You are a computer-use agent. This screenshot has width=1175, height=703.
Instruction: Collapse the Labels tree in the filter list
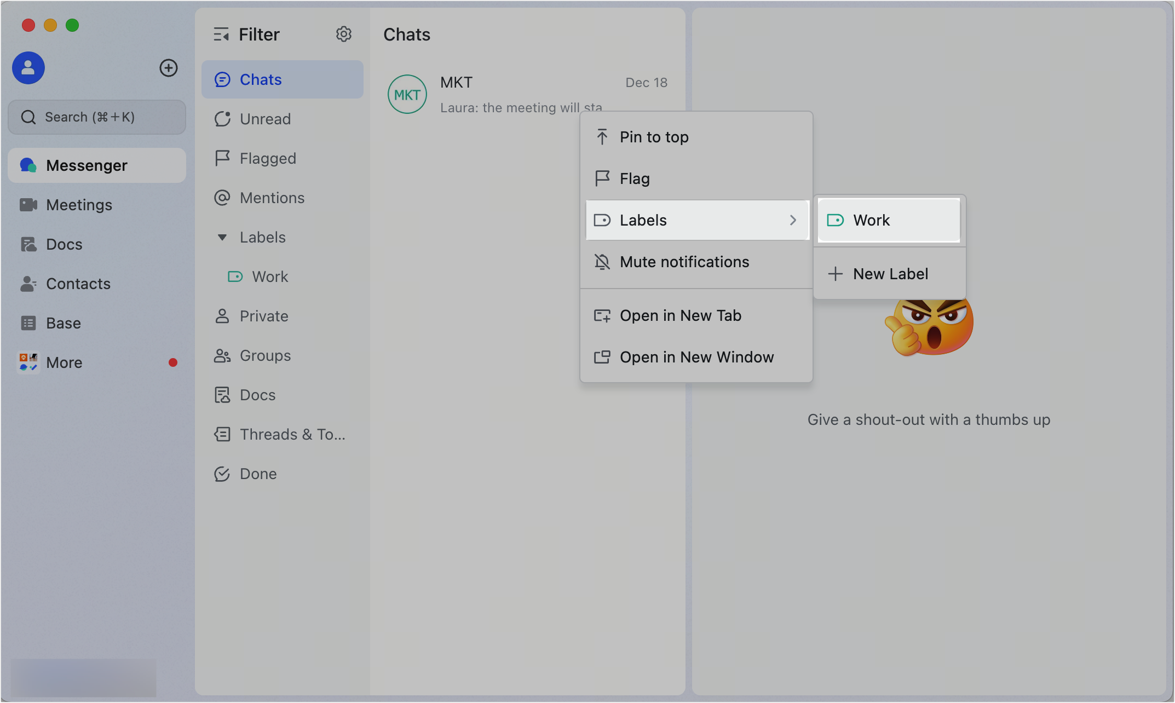(x=222, y=237)
